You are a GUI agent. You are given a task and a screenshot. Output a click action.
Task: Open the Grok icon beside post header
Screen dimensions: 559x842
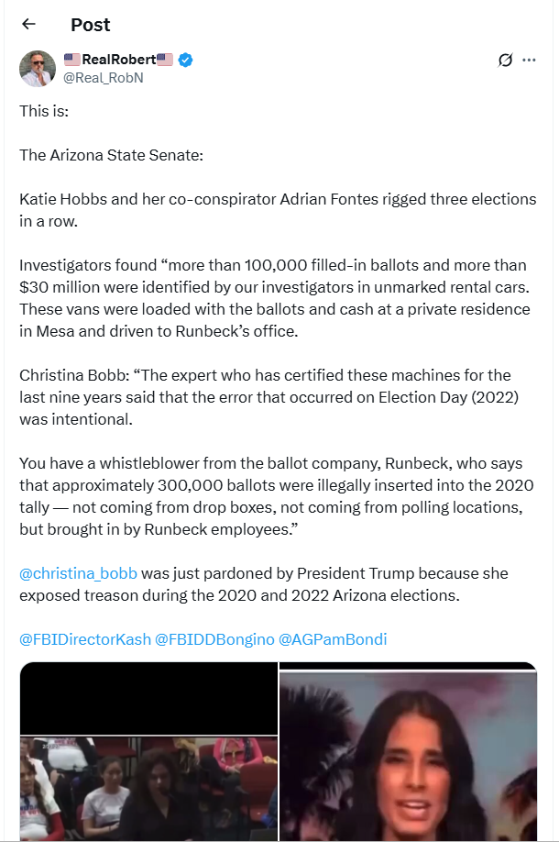coord(504,61)
